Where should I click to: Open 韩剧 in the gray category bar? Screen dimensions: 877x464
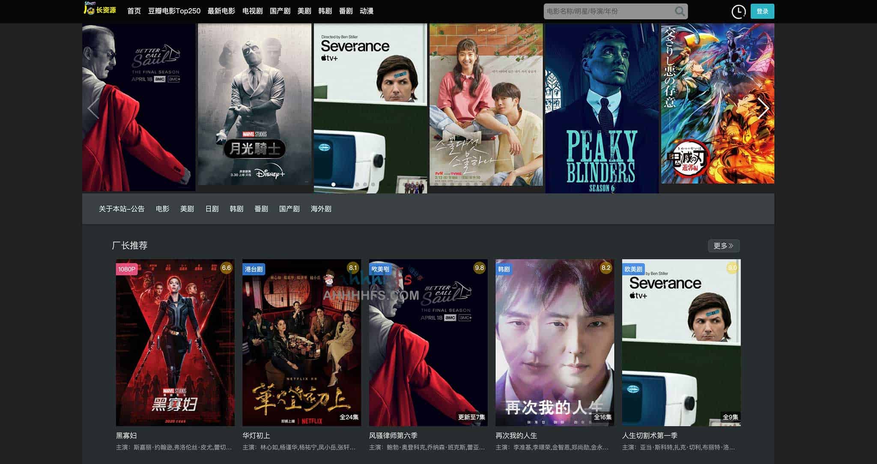coord(236,209)
